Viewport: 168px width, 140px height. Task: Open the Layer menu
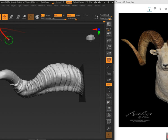[13, 6]
